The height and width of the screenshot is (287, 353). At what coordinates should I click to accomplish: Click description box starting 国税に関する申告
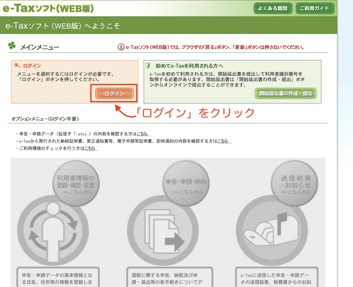pyautogui.click(x=170, y=277)
